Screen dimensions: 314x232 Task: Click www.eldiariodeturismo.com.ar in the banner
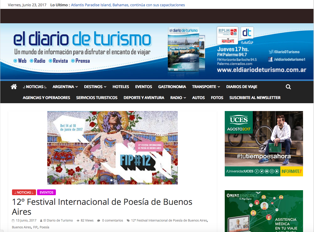point(262,70)
